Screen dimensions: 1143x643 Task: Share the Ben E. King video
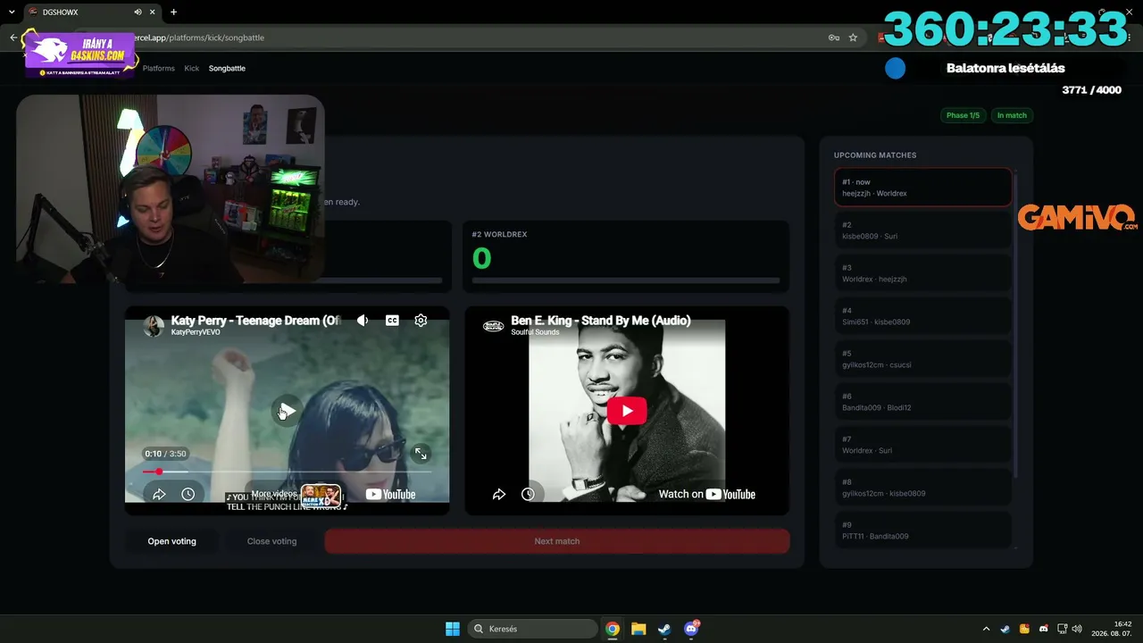click(499, 494)
